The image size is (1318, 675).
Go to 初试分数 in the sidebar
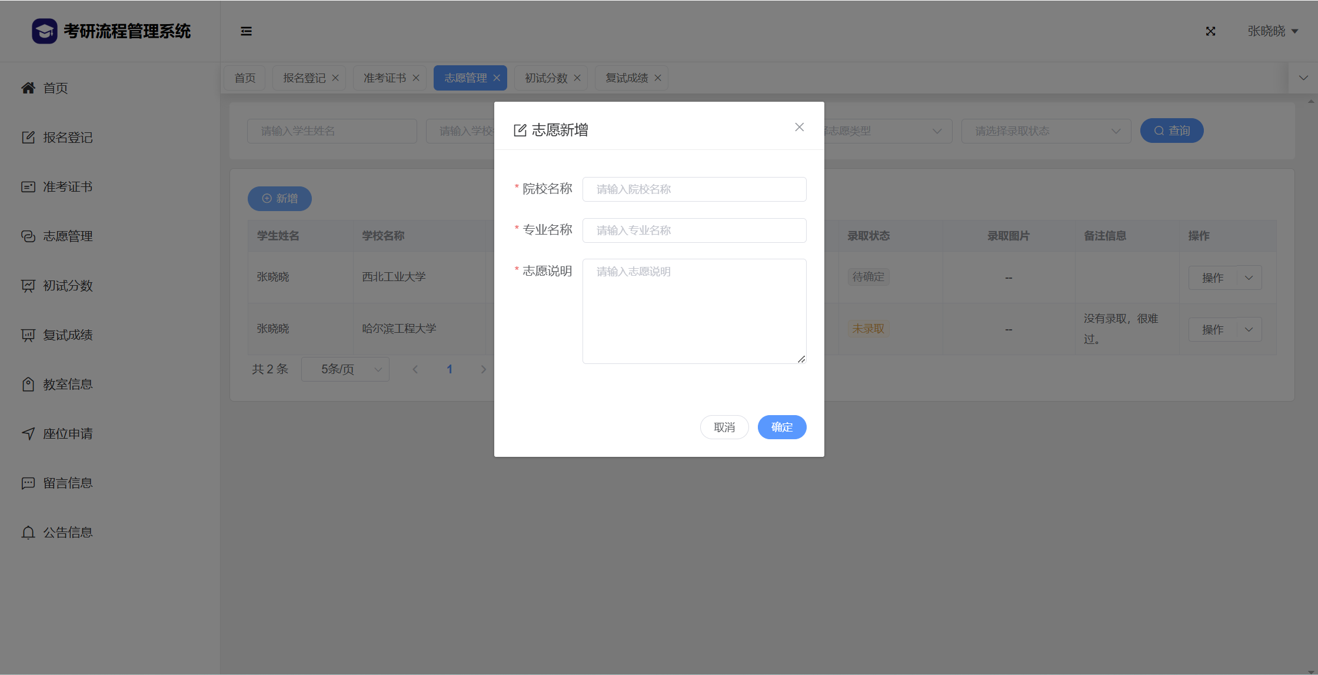tap(68, 286)
